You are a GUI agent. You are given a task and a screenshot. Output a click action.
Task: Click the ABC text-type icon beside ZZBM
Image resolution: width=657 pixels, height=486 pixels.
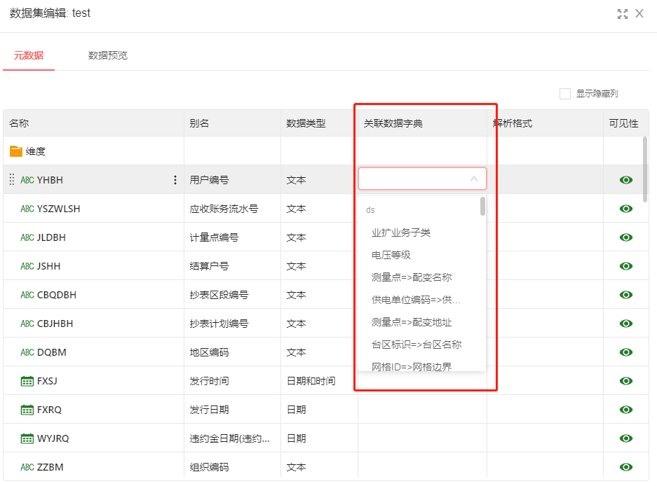point(27,467)
